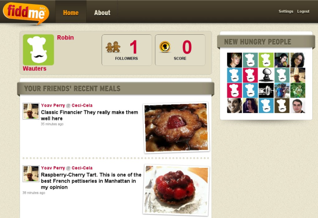Screen dimensions: 318x218
Task: Click the gingerbread followers icon
Action: 113,47
